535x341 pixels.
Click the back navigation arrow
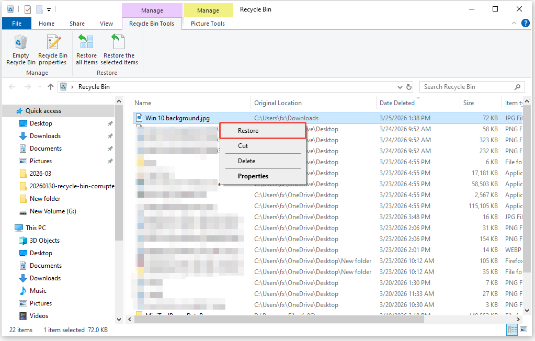(12, 87)
